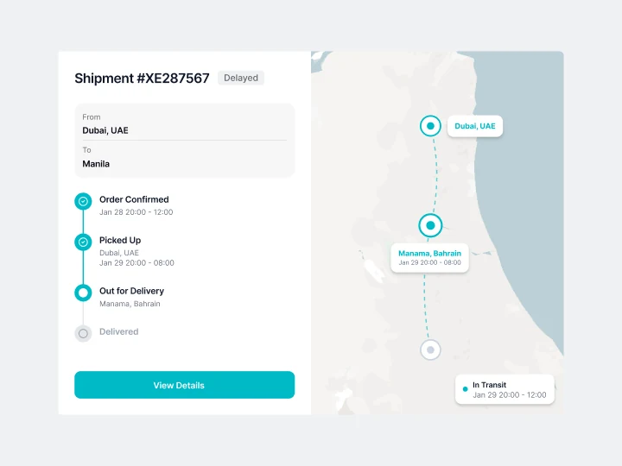Open the Manama, Bahrain map tooltip

429,257
